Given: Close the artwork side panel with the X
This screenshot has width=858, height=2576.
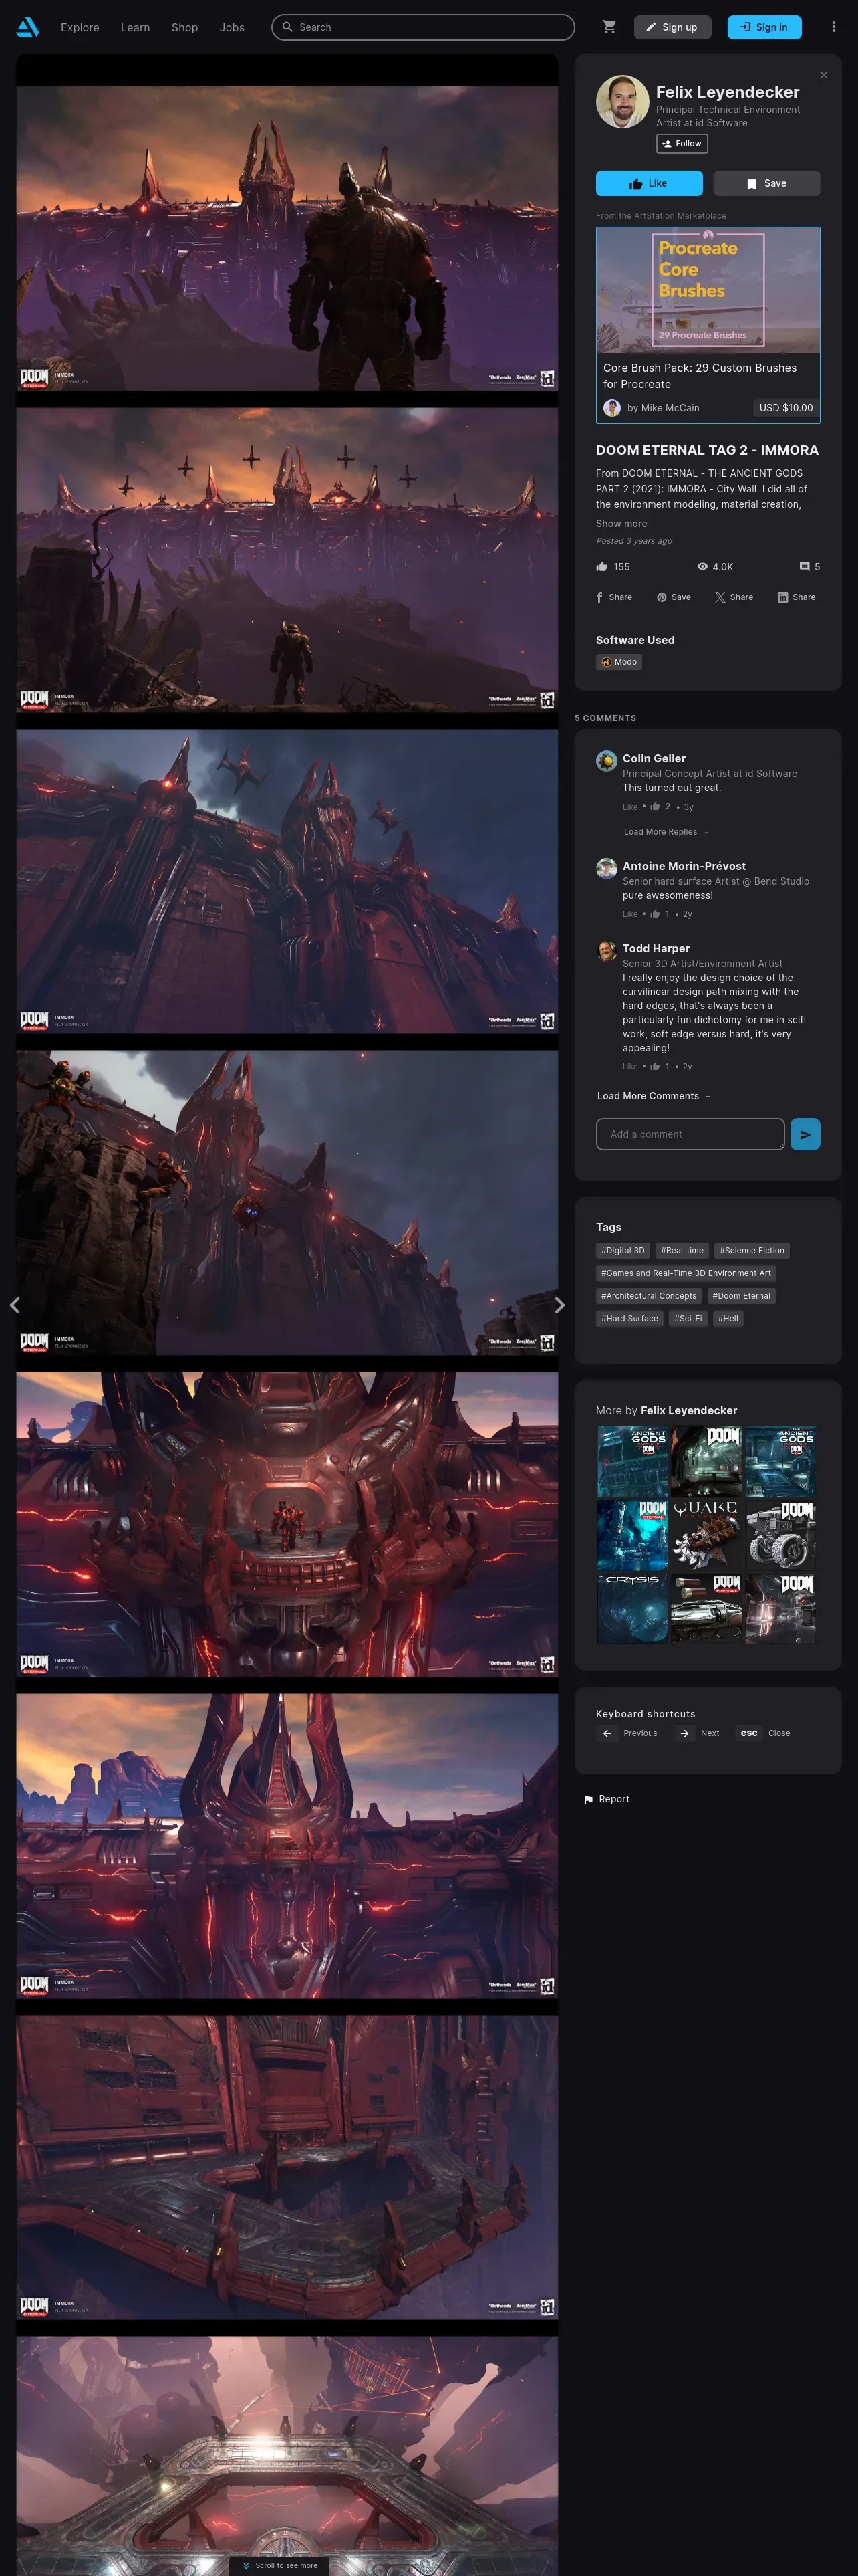Looking at the screenshot, I should [823, 75].
